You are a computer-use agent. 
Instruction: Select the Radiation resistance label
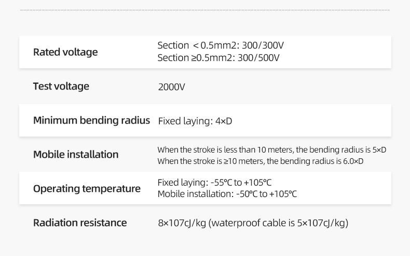(80, 223)
